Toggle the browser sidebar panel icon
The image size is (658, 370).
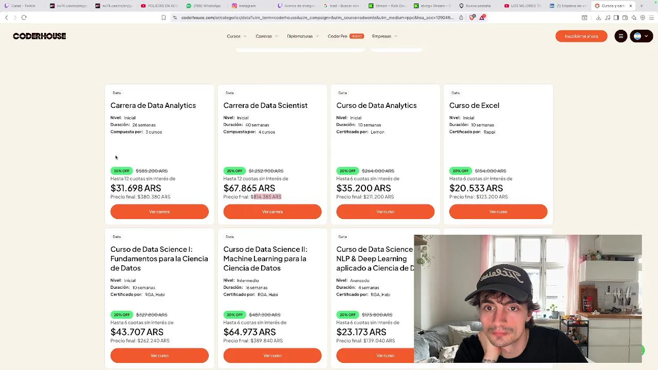point(616,17)
